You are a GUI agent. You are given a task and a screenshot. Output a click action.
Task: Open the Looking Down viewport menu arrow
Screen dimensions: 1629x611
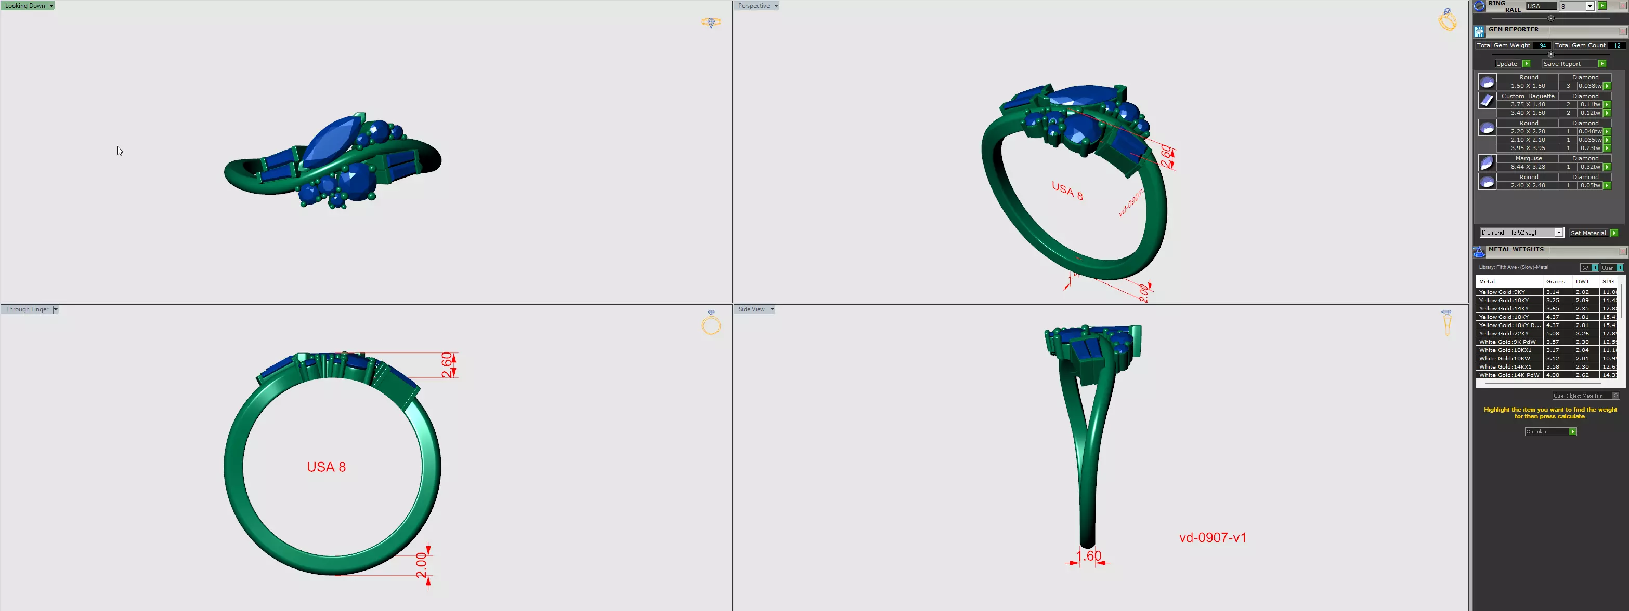click(51, 6)
